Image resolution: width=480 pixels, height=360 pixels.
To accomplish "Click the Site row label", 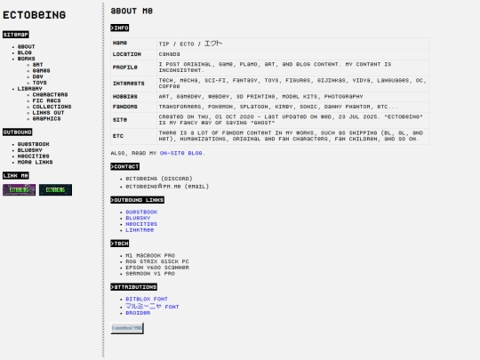I will 120,120.
